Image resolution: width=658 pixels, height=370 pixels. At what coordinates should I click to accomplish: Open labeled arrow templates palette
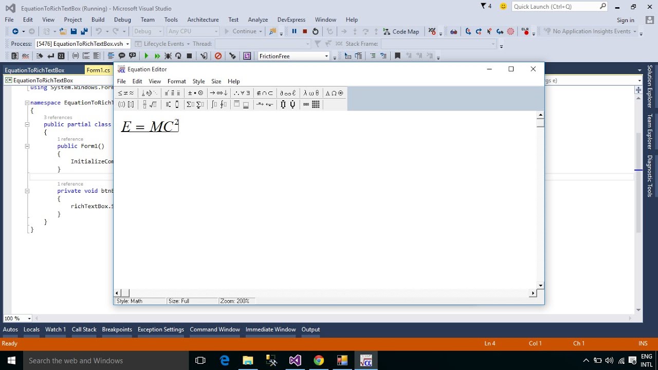click(x=264, y=104)
